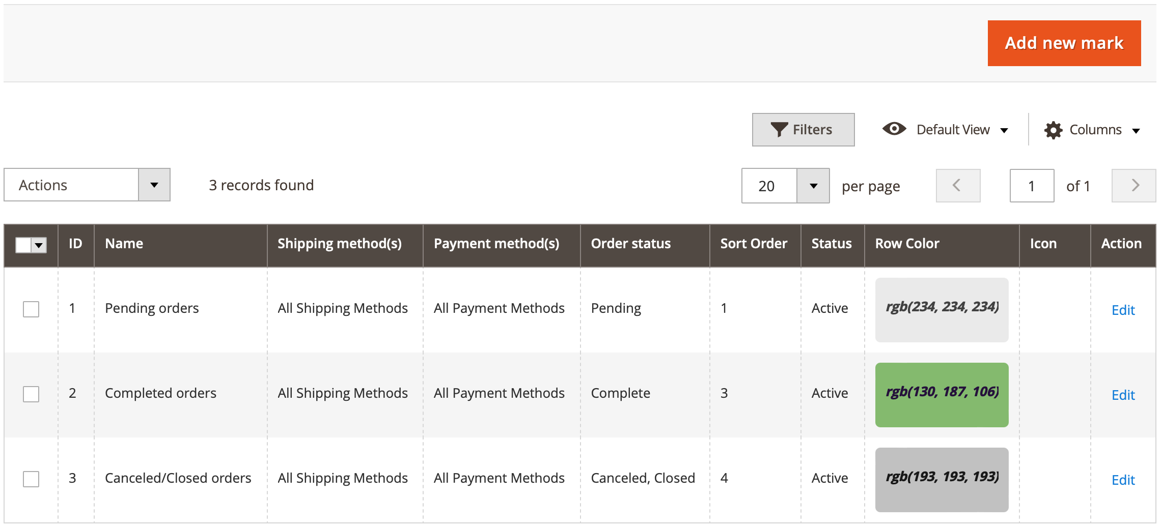Expand the Columns dropdown arrow
Image resolution: width=1161 pixels, height=528 pixels.
[x=1136, y=131]
